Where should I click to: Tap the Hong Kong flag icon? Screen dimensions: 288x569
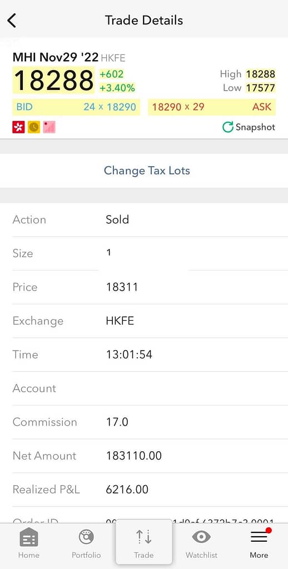[x=18, y=127]
